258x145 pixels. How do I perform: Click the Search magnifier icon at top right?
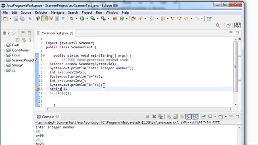pyautogui.click(x=218, y=25)
